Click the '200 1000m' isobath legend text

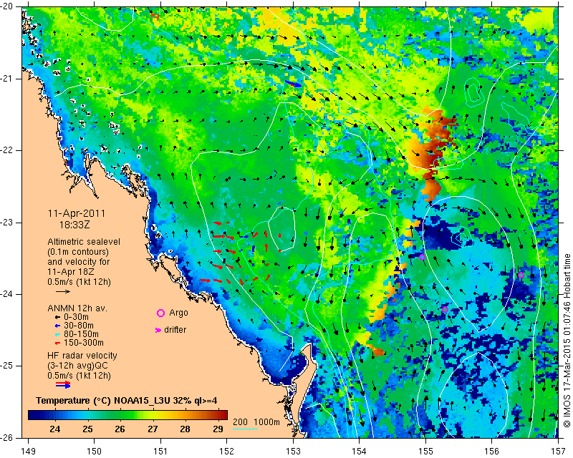click(x=256, y=422)
